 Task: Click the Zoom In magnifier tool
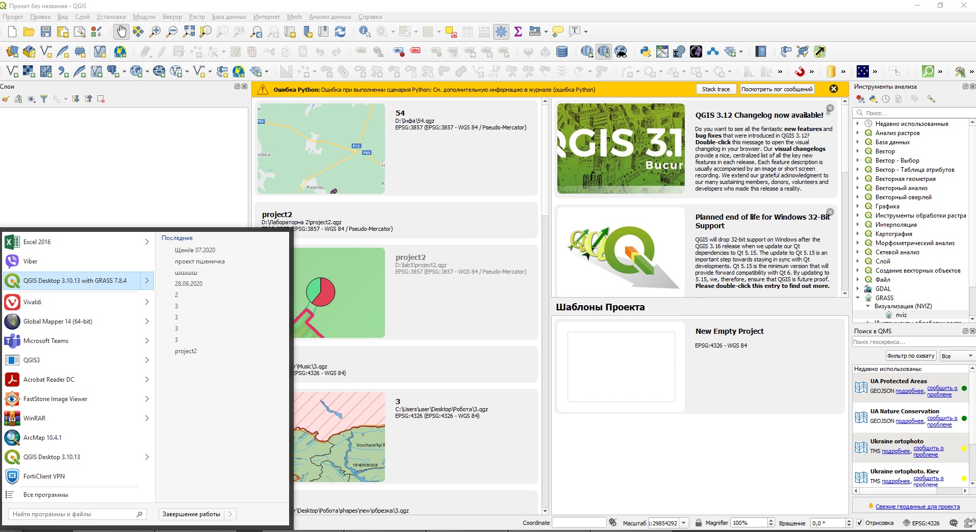coord(155,32)
